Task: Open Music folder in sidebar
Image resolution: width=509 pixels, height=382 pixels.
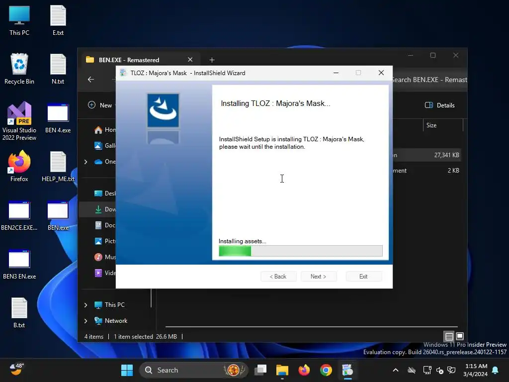Action: (x=104, y=257)
